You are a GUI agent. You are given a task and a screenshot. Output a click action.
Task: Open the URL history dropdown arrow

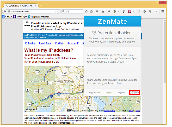coord(56,11)
